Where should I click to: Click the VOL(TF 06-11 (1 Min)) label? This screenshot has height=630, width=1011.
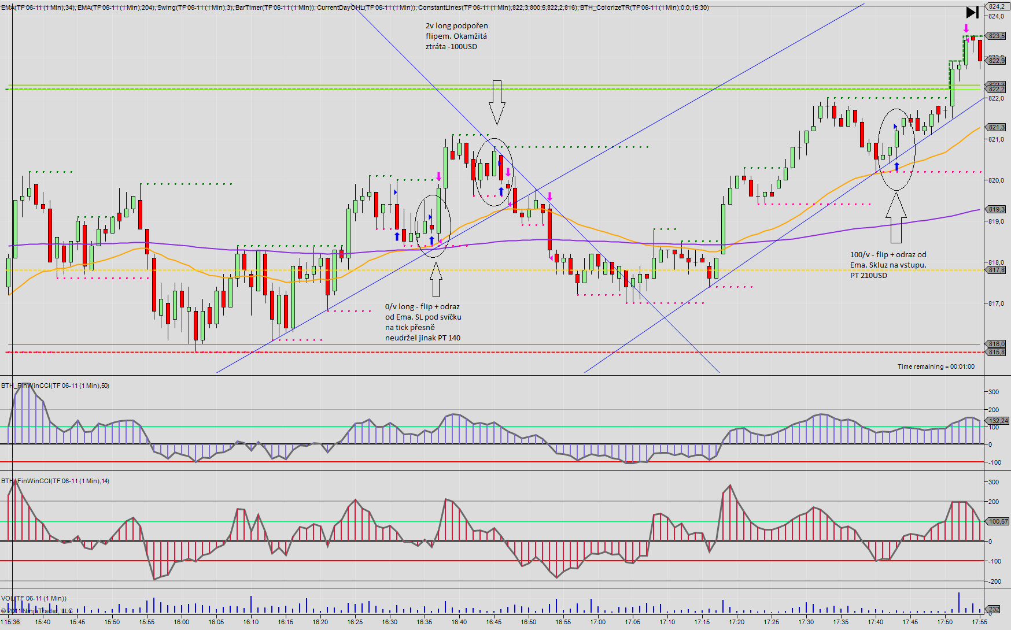point(34,598)
